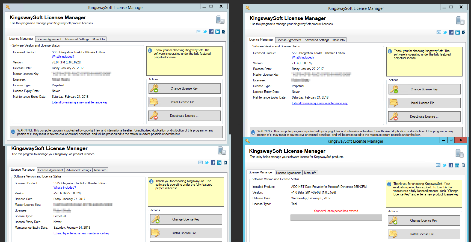Open the Twitter icon in the v5.0 window

207,163
